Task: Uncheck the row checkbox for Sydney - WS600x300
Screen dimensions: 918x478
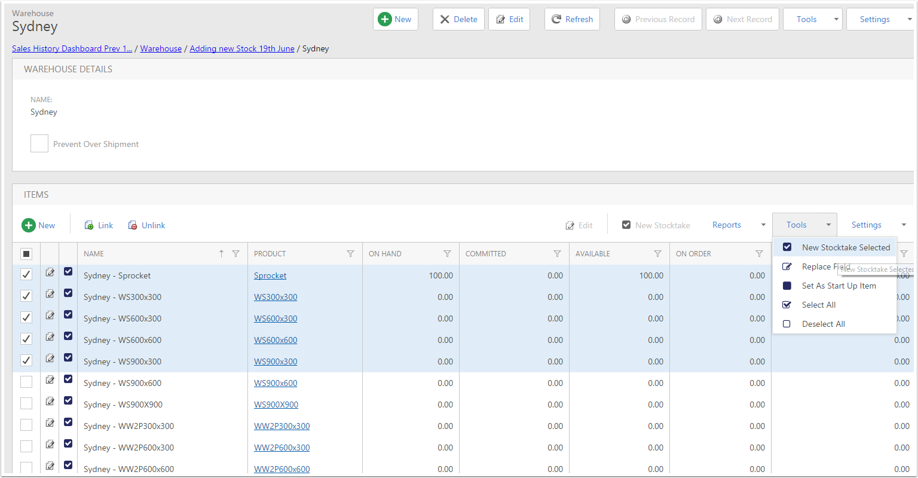Action: click(x=26, y=318)
